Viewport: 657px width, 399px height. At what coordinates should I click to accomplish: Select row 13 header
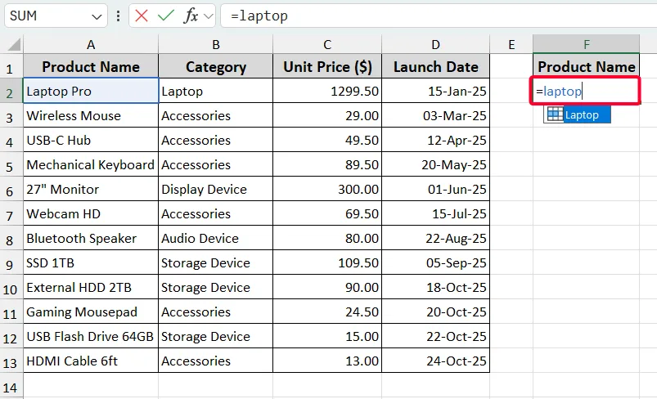(x=10, y=362)
